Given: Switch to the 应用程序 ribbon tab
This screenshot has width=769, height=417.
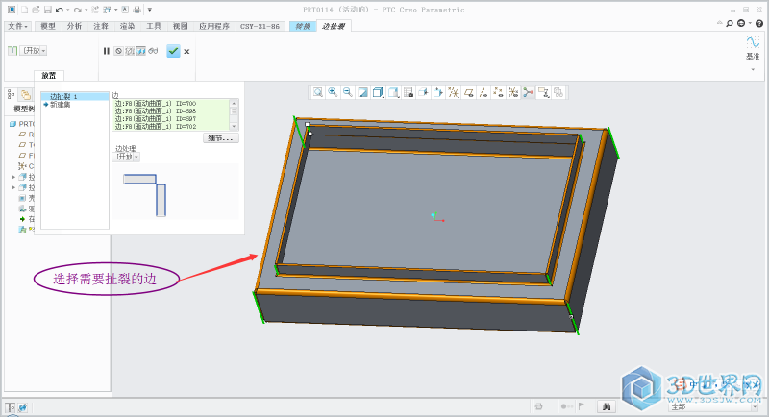Looking at the screenshot, I should (214, 26).
